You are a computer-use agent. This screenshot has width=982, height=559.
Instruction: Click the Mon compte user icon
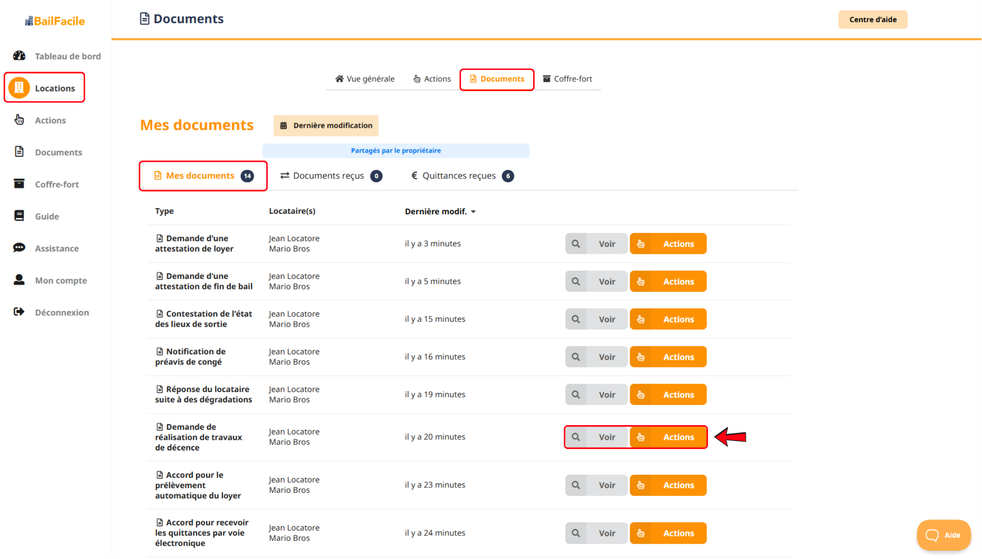(19, 280)
